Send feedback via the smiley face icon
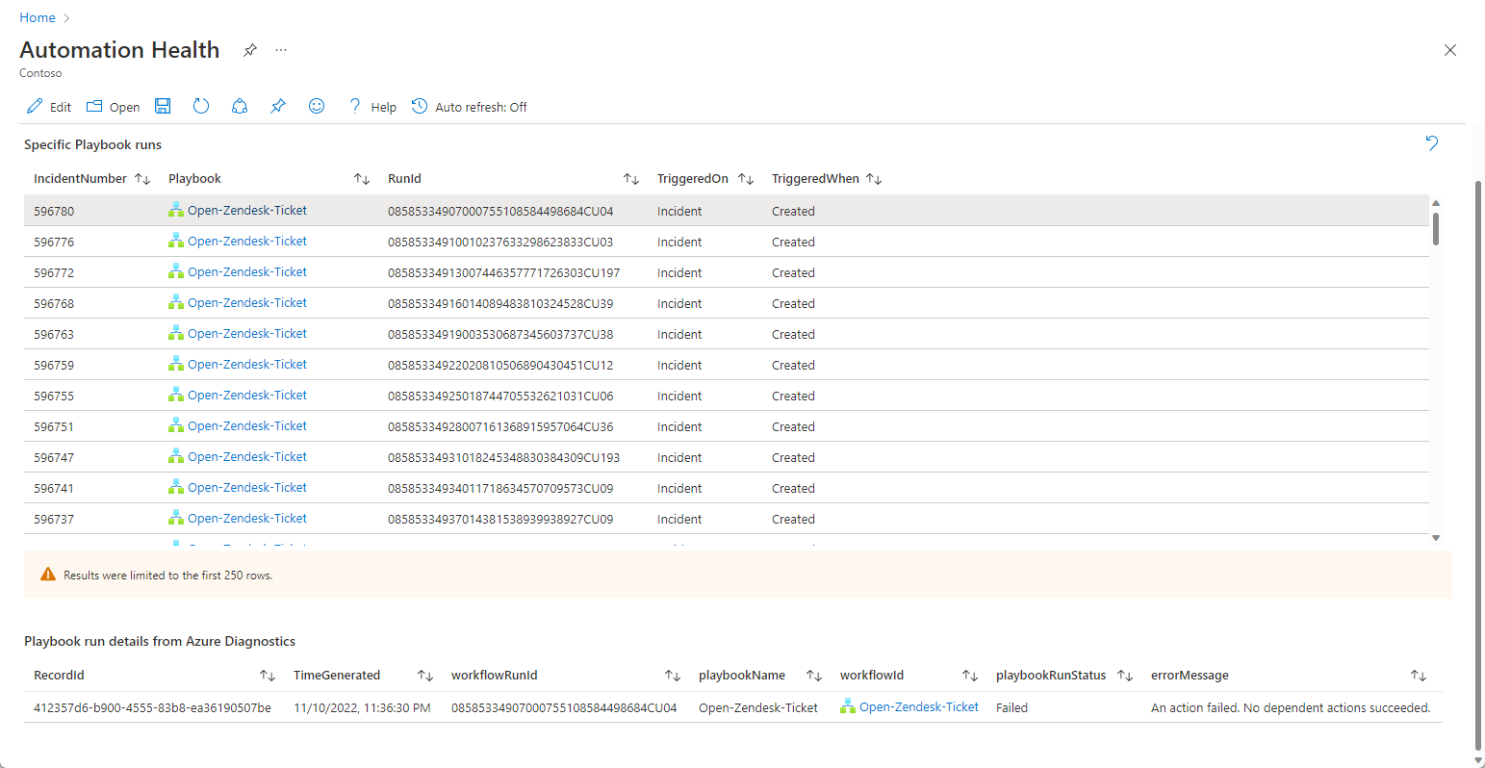 click(317, 106)
